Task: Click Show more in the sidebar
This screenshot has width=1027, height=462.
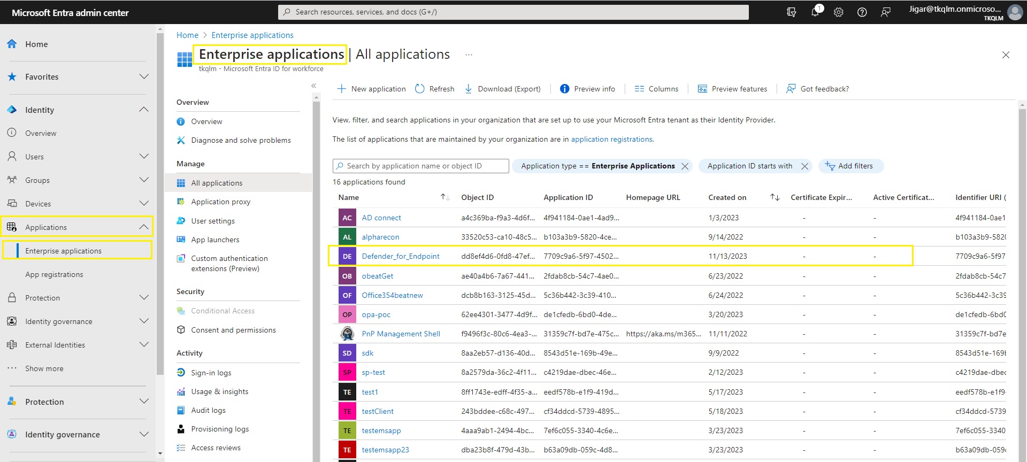Action: (44, 368)
